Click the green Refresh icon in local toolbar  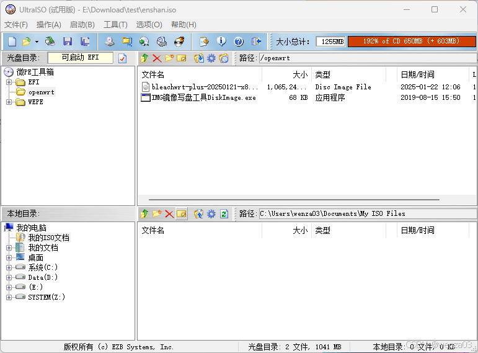click(x=224, y=214)
